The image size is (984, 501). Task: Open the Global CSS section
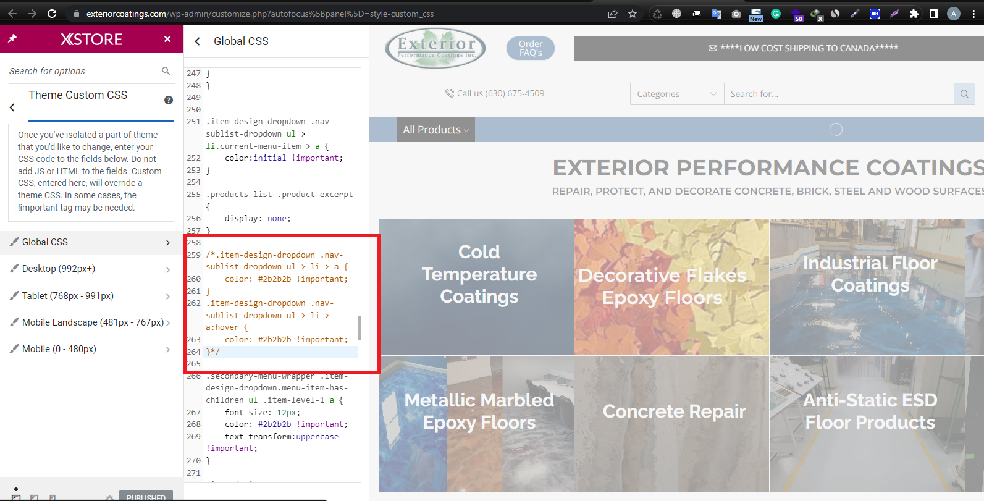coord(91,242)
